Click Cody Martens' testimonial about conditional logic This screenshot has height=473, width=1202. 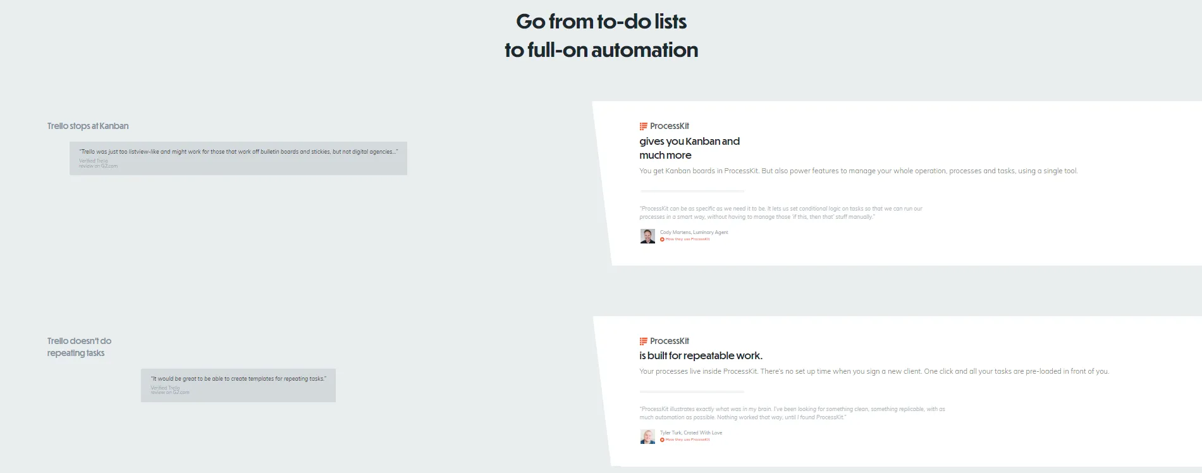click(x=780, y=212)
